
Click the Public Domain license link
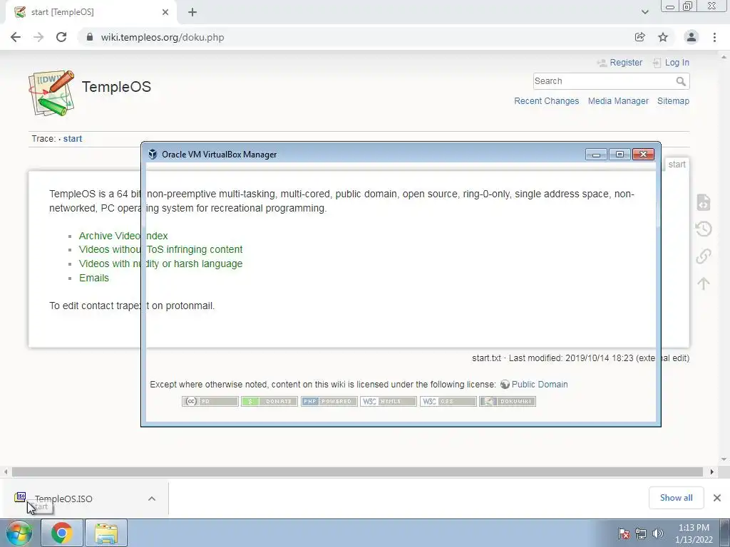click(x=540, y=384)
